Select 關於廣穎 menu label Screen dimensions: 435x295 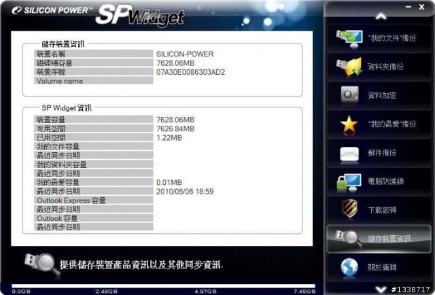click(x=382, y=267)
